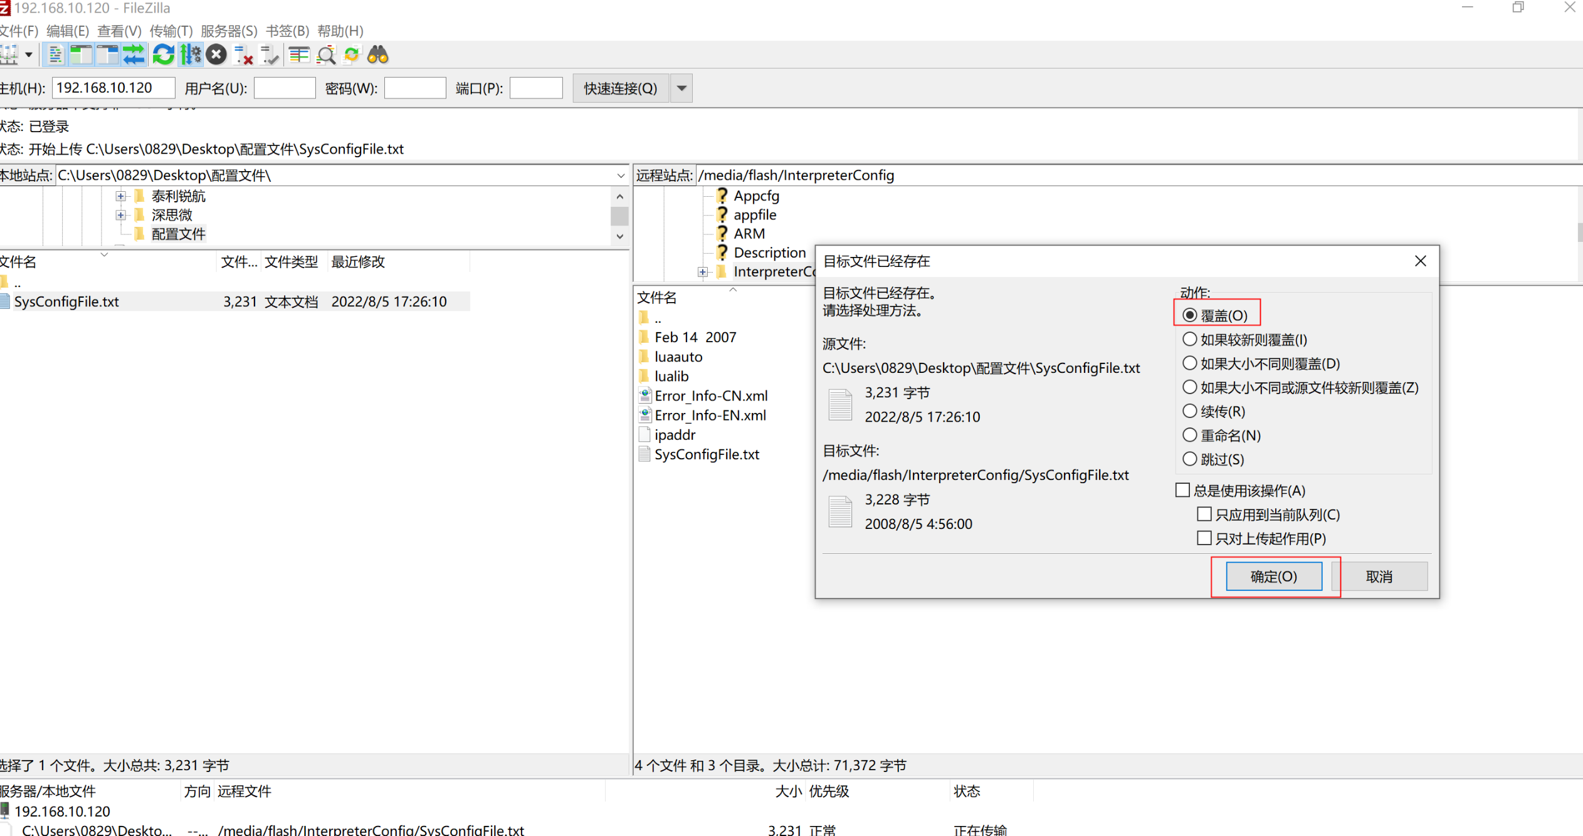Click the 用户名(U) input field
Viewport: 1583px width, 836px height.
pyautogui.click(x=285, y=88)
